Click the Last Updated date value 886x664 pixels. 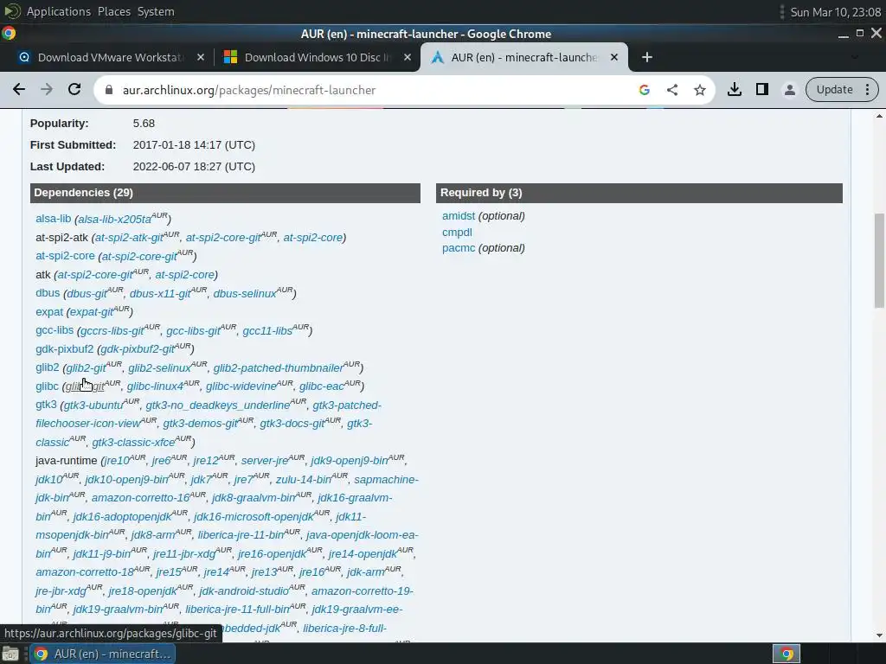pyautogui.click(x=194, y=167)
